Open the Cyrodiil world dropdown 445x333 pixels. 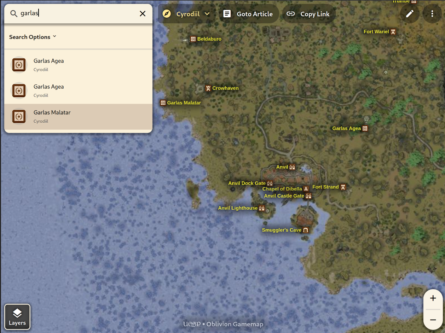pos(186,14)
